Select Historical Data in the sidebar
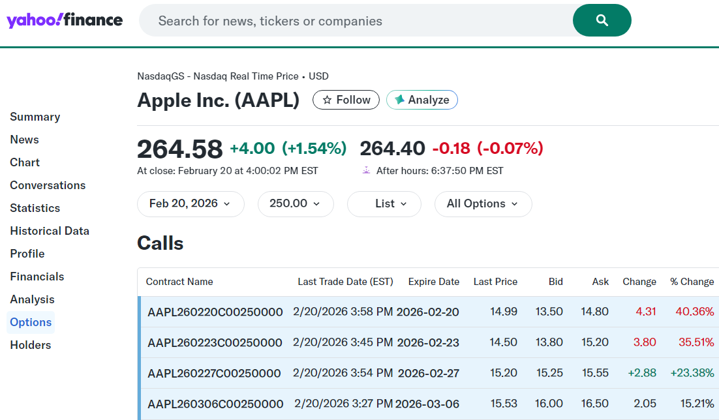 click(50, 230)
